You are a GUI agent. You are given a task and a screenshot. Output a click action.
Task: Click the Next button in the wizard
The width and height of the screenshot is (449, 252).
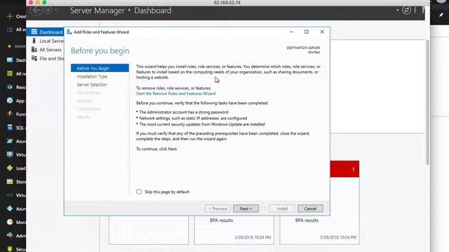(x=246, y=209)
